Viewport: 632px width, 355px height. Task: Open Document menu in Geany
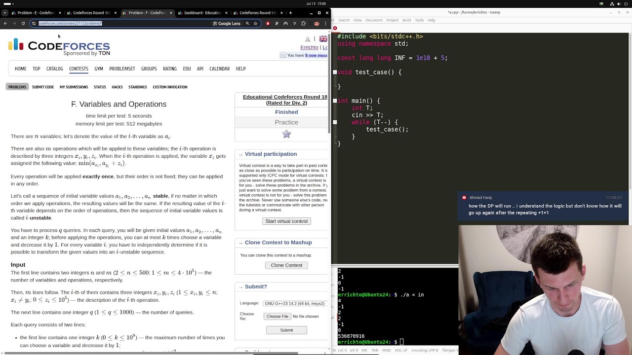pos(374,20)
